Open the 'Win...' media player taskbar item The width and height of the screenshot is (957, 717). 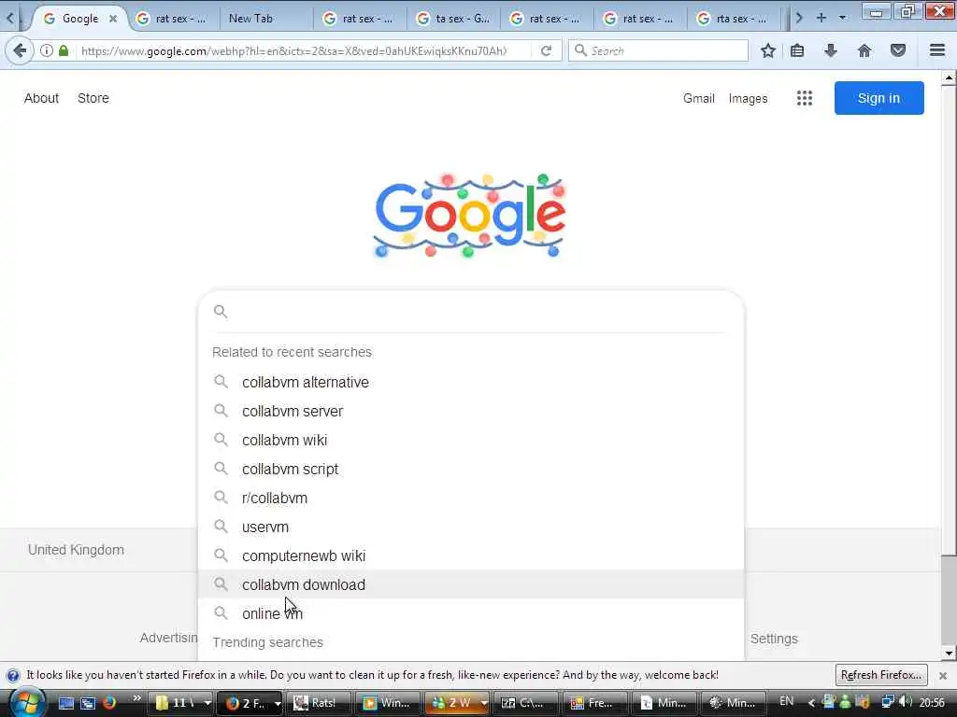pos(386,703)
